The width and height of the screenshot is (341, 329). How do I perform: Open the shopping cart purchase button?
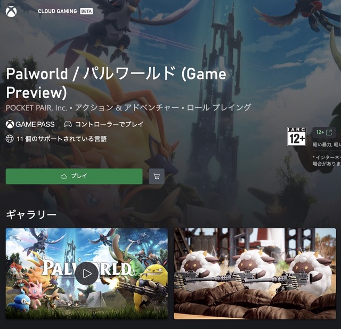(x=157, y=176)
